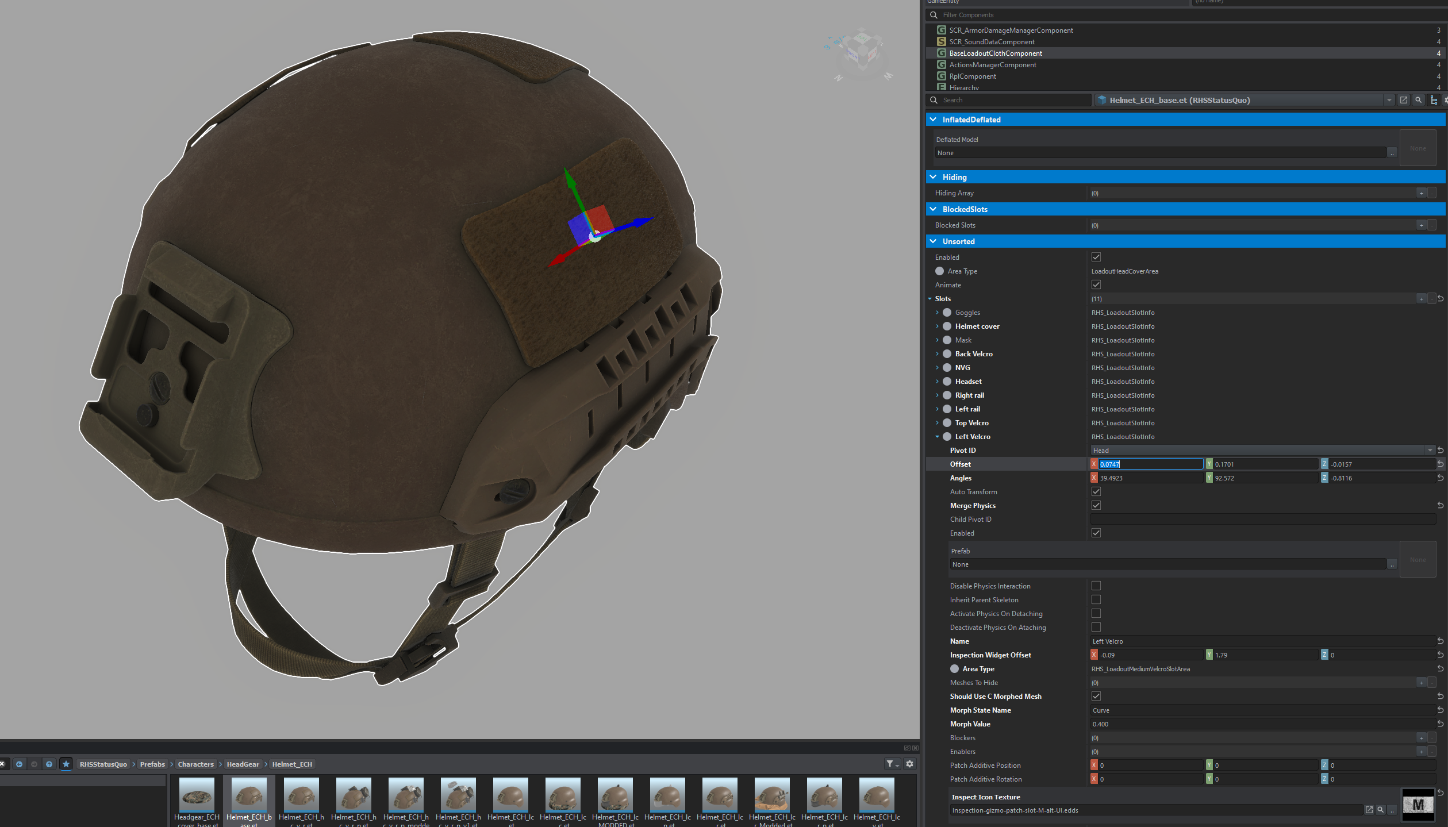Add a Hiding Array element with plus
This screenshot has width=1448, height=827.
(x=1422, y=193)
